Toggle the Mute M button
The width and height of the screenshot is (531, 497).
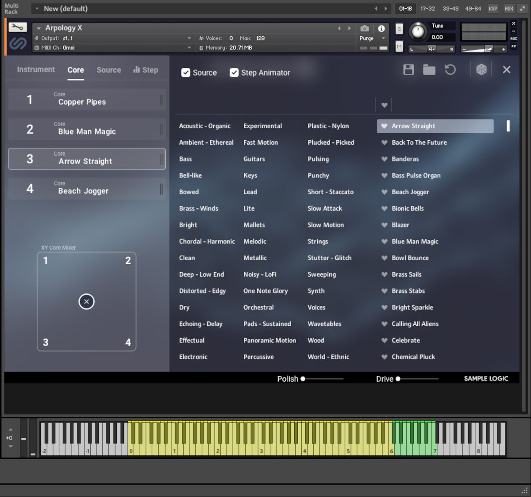pyautogui.click(x=399, y=46)
